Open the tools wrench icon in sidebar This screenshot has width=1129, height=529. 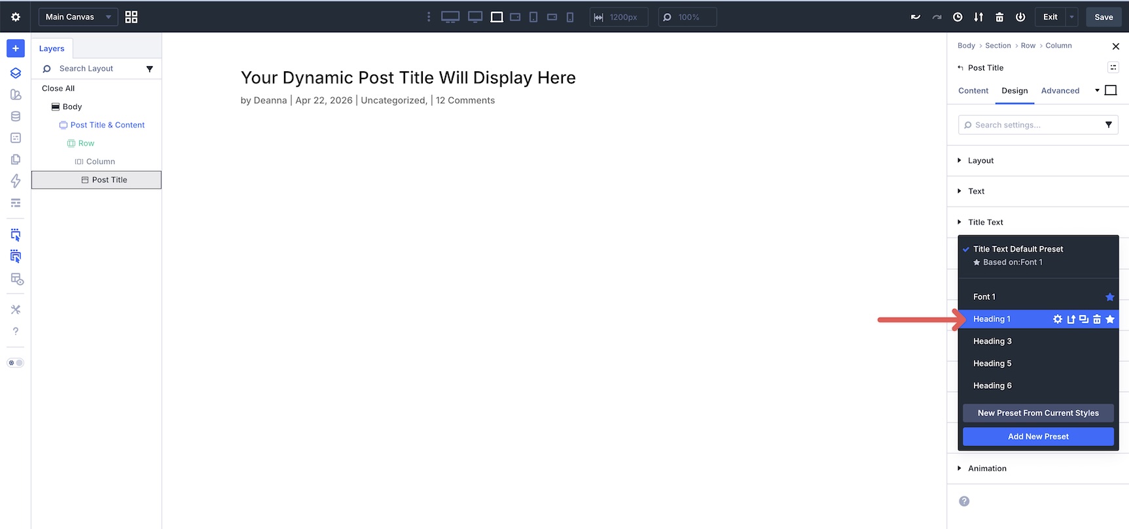pos(16,309)
